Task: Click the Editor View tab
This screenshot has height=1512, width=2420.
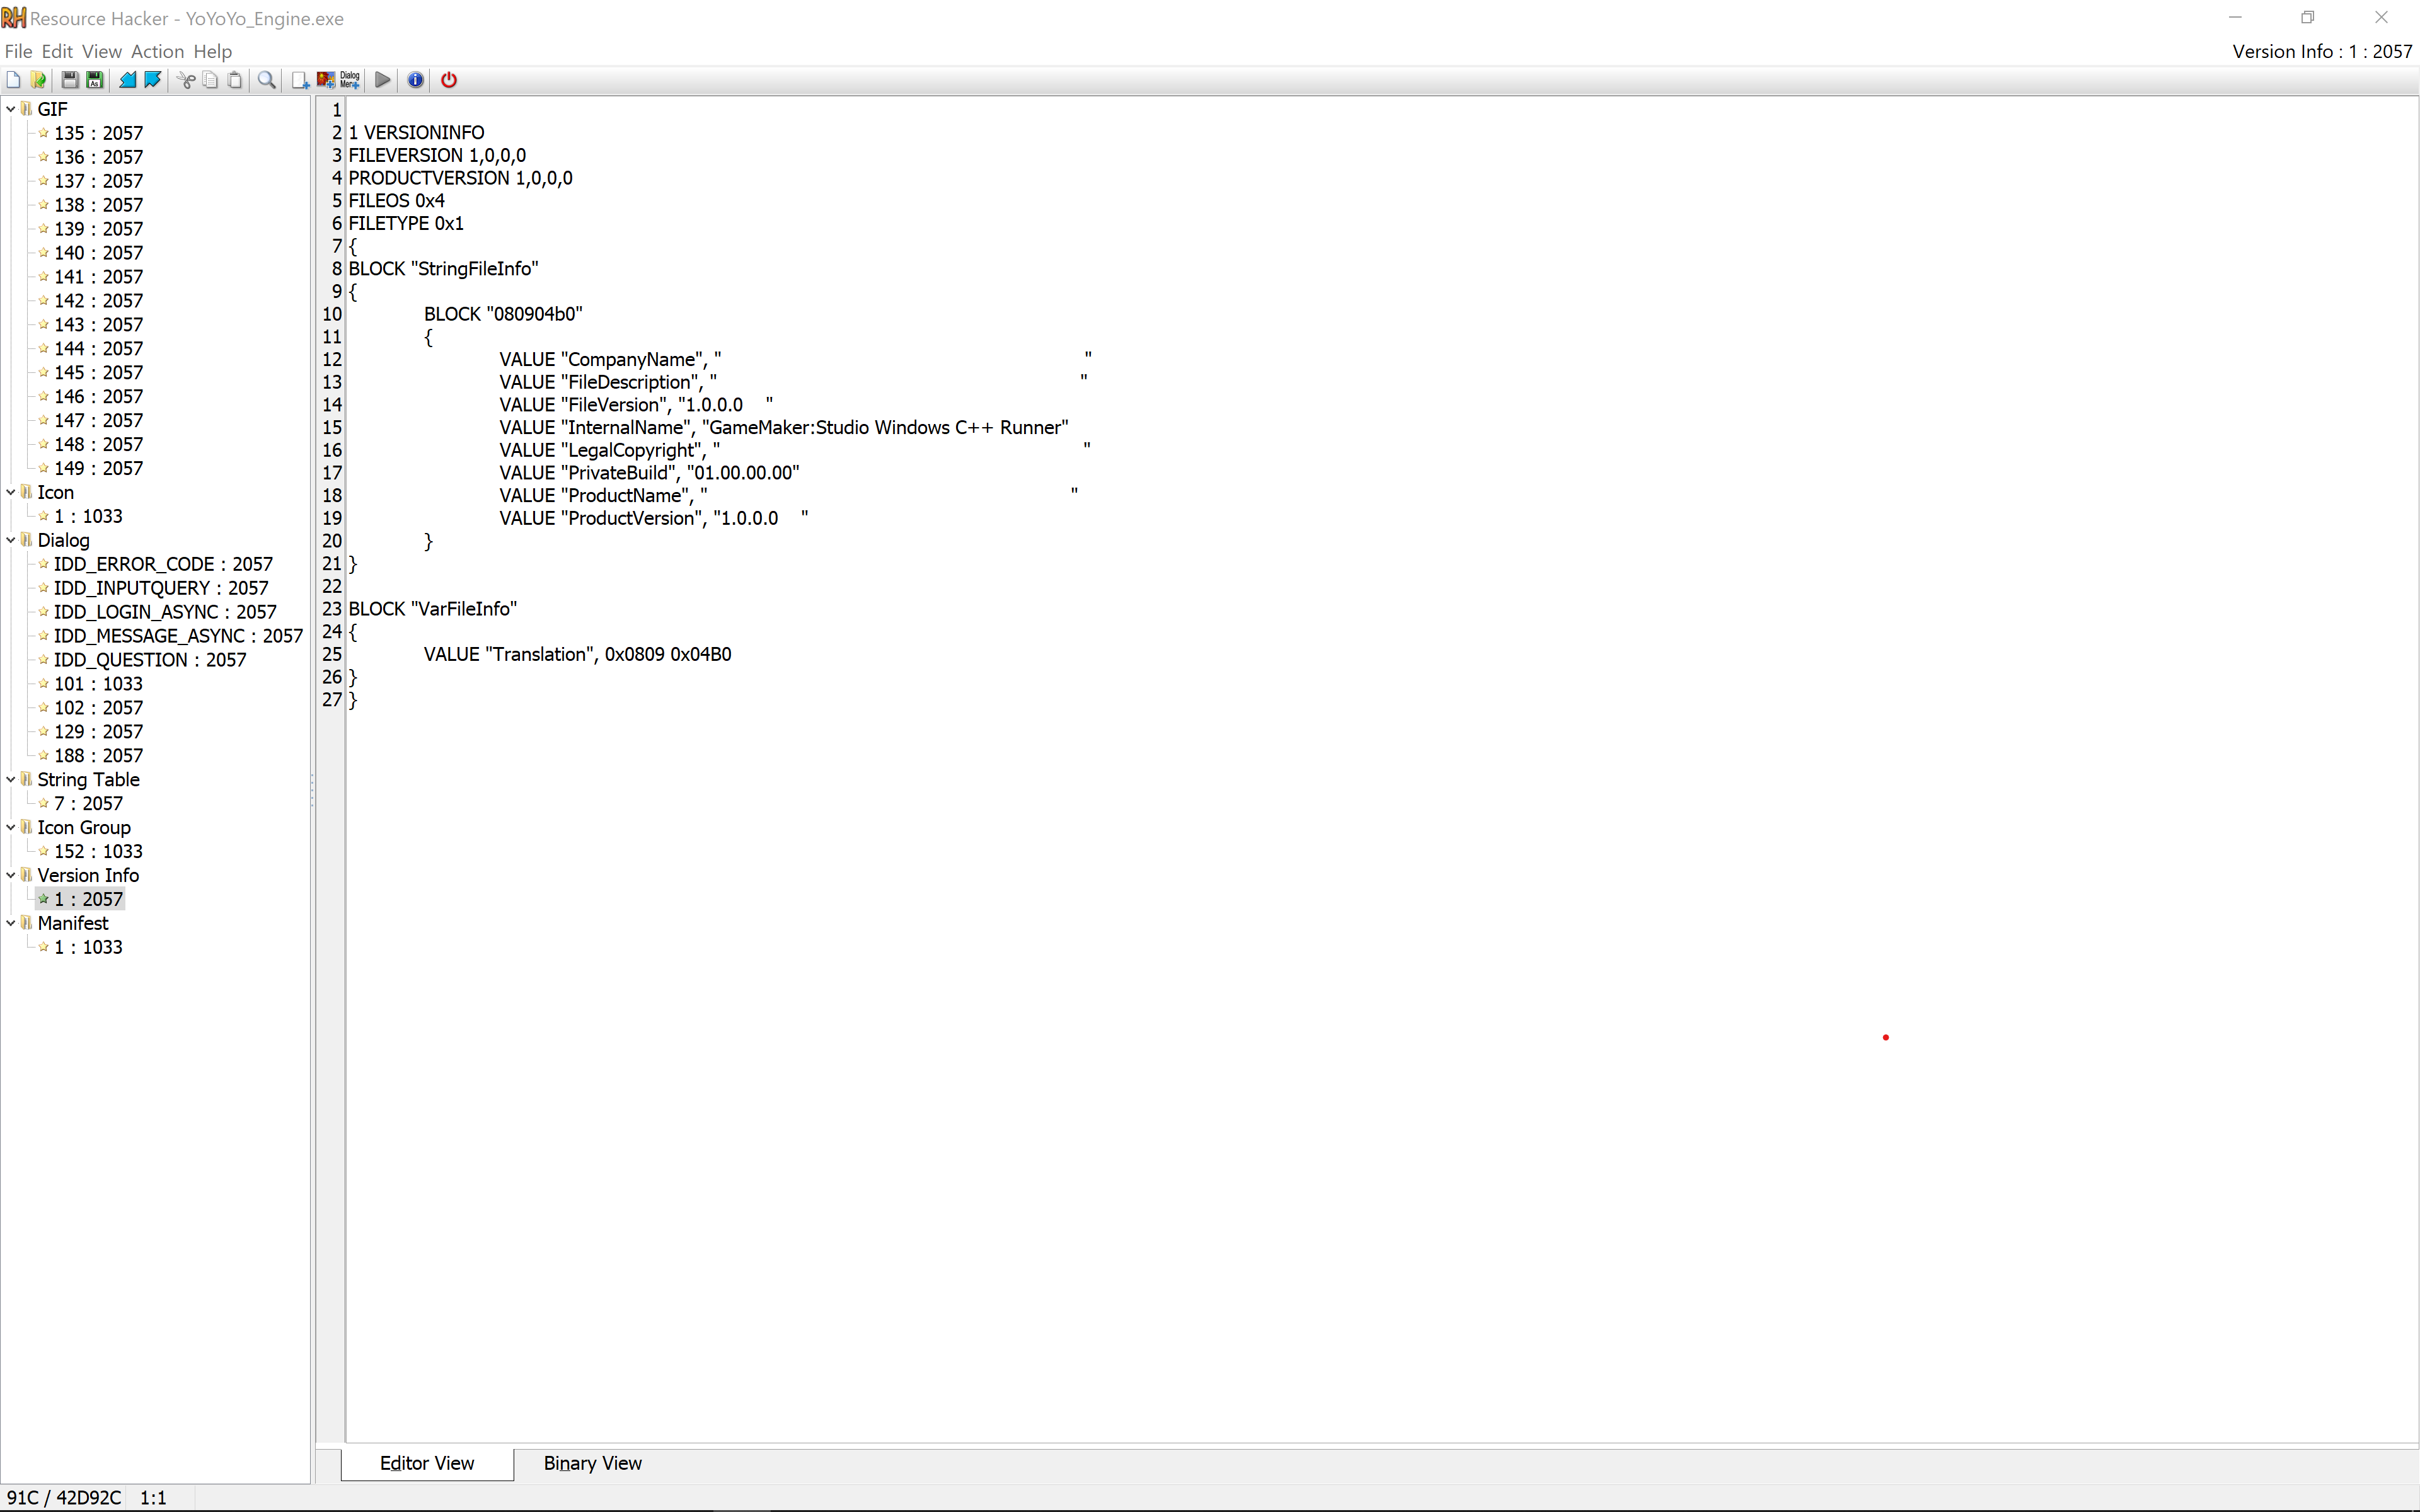Action: (x=427, y=1463)
